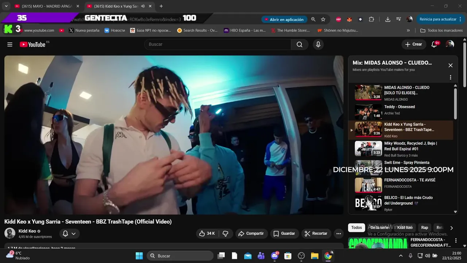Open the Windows Start menu

pyautogui.click(x=139, y=256)
